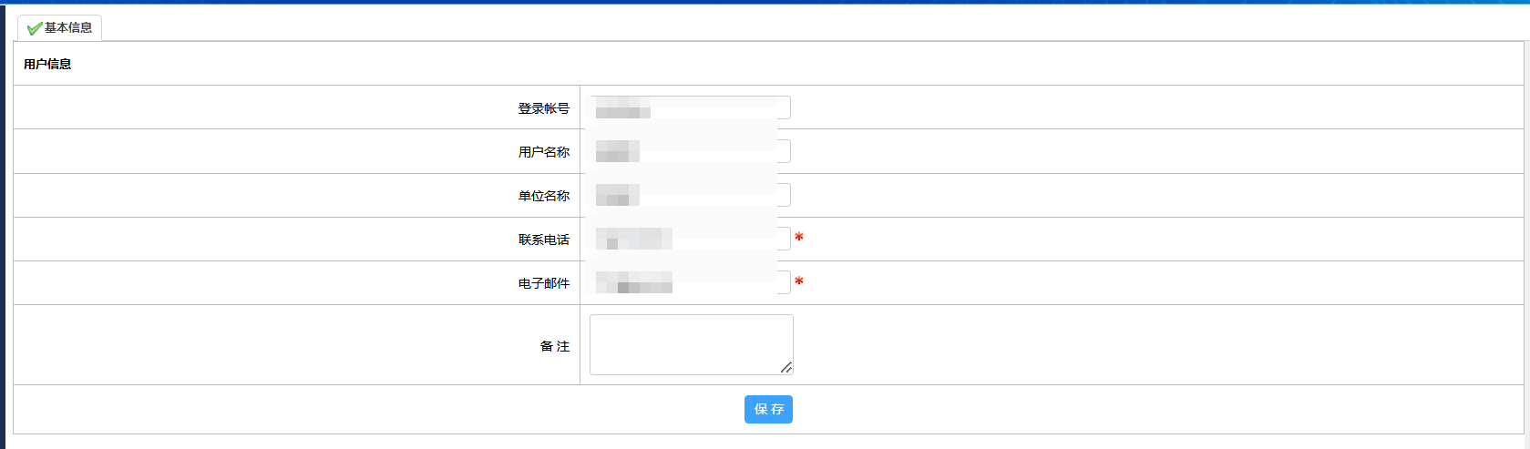Click the 用户名称 field label
Image resolution: width=1530 pixels, height=449 pixels.
(x=543, y=152)
